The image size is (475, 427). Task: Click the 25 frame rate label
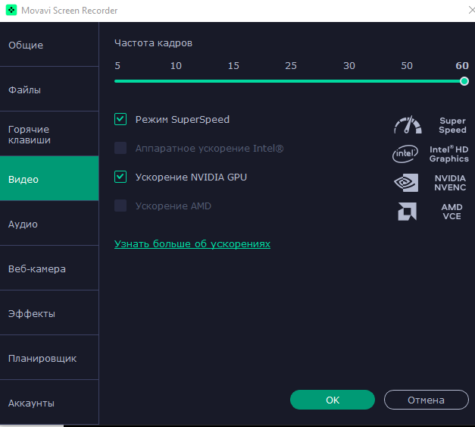pos(291,65)
